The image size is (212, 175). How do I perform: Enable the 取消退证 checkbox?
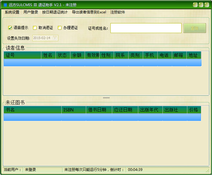coord(35,28)
